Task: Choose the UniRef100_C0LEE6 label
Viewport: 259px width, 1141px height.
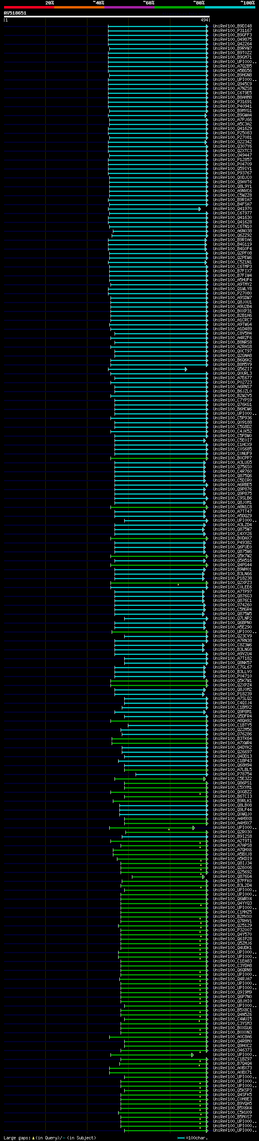Action: pyautogui.click(x=232, y=587)
